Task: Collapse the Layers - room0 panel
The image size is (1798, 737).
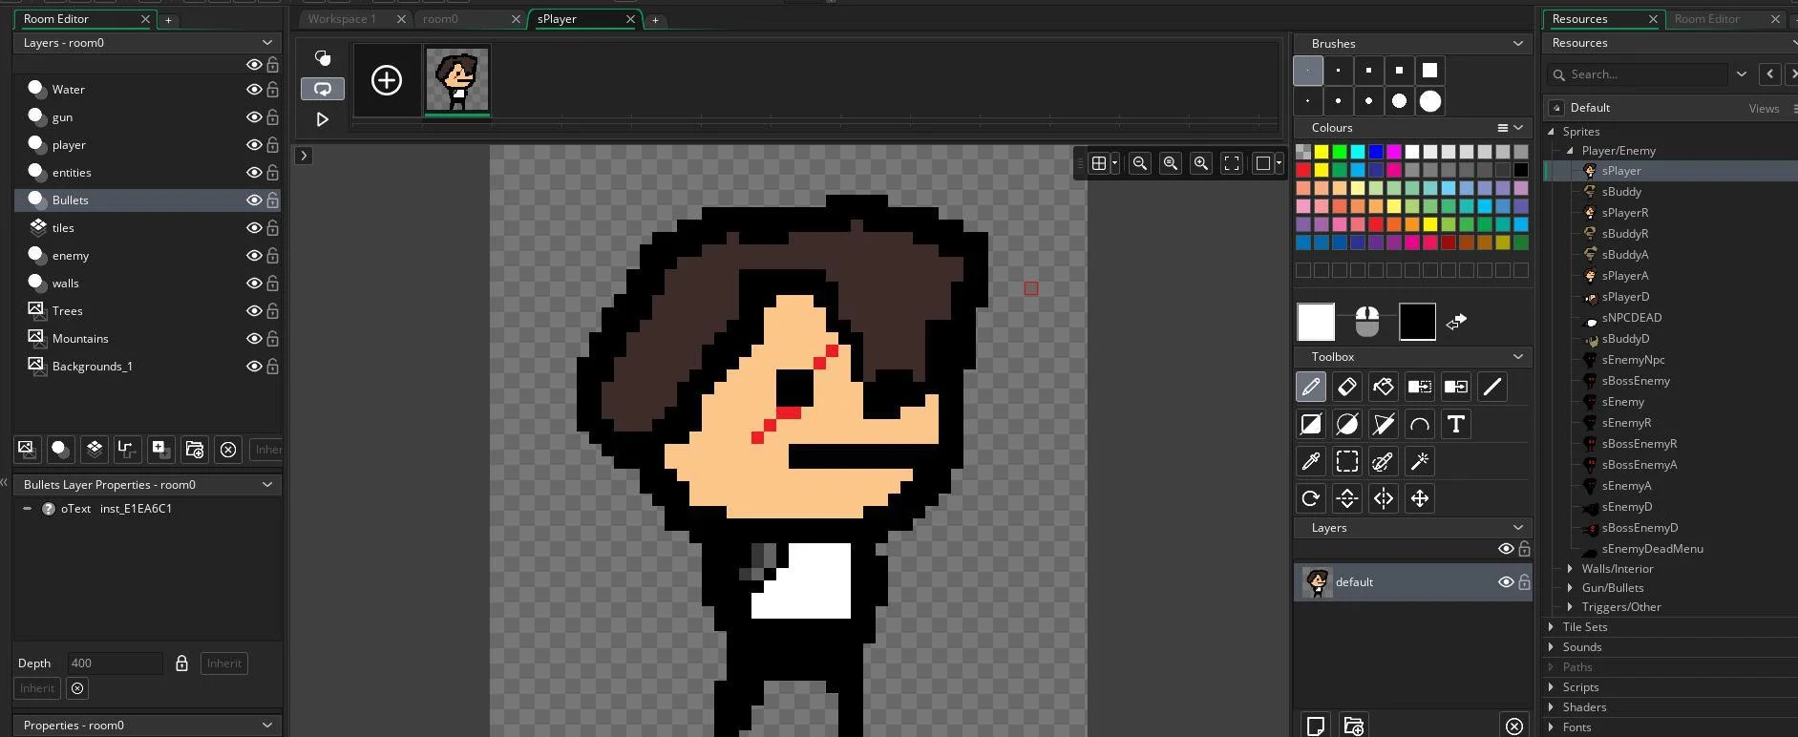Action: pyautogui.click(x=267, y=43)
